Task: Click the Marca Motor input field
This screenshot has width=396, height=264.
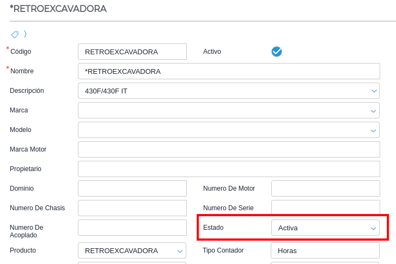Action: pyautogui.click(x=229, y=149)
